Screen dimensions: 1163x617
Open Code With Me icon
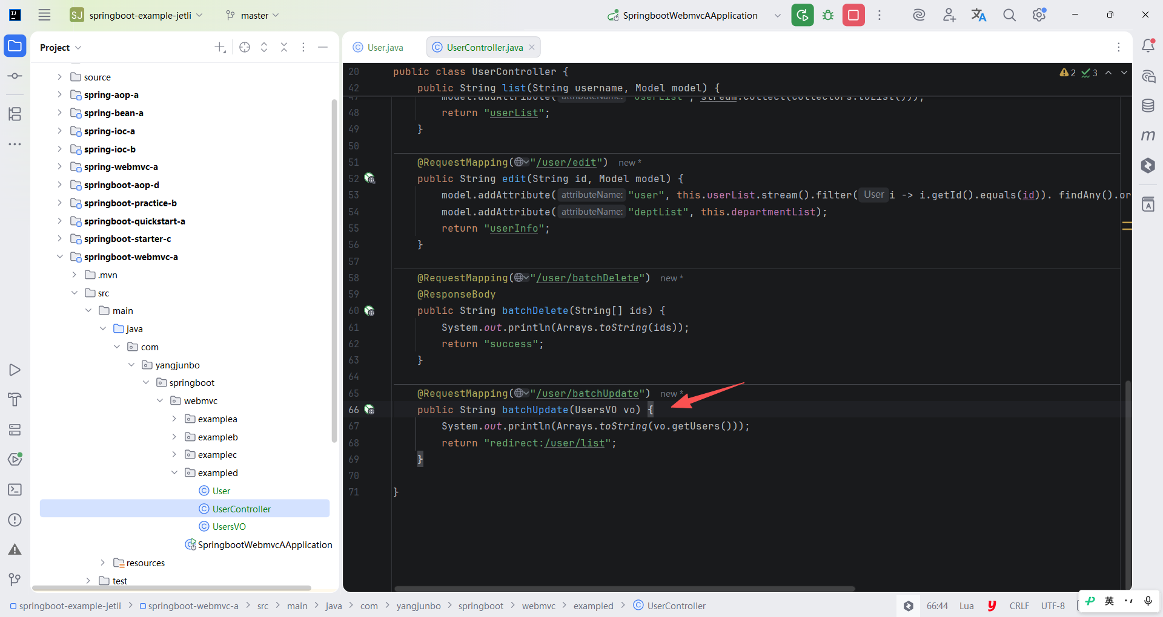point(949,15)
